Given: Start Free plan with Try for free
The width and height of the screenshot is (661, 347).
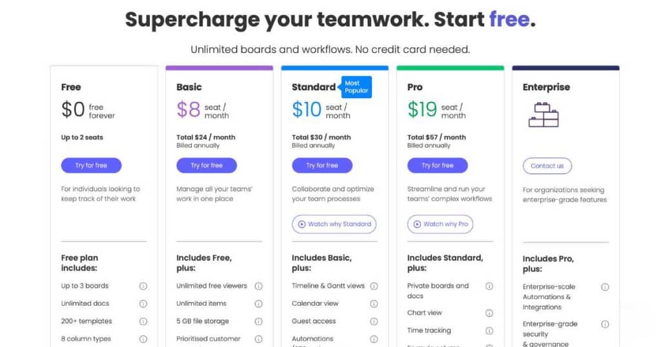Looking at the screenshot, I should tap(91, 166).
